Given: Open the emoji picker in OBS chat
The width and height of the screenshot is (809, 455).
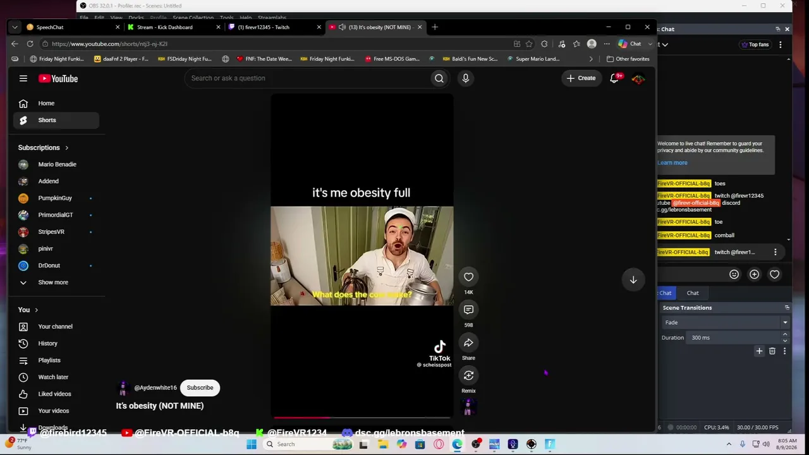Looking at the screenshot, I should pyautogui.click(x=734, y=274).
